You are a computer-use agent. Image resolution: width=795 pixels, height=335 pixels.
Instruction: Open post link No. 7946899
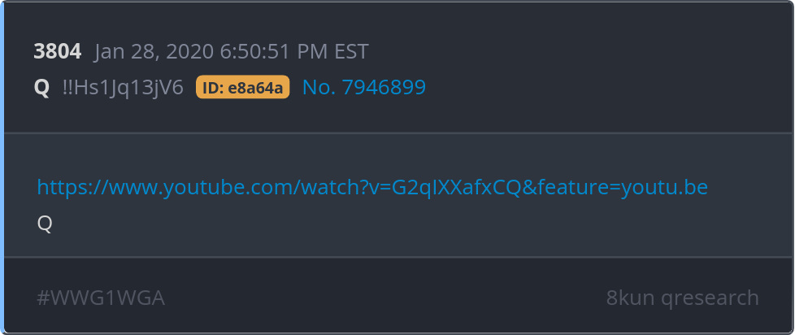pyautogui.click(x=364, y=87)
